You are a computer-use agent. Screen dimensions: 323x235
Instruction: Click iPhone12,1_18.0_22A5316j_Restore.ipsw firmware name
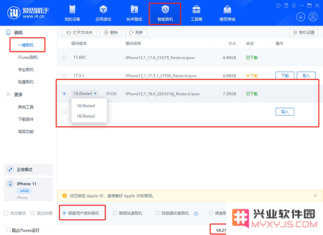[x=162, y=94]
